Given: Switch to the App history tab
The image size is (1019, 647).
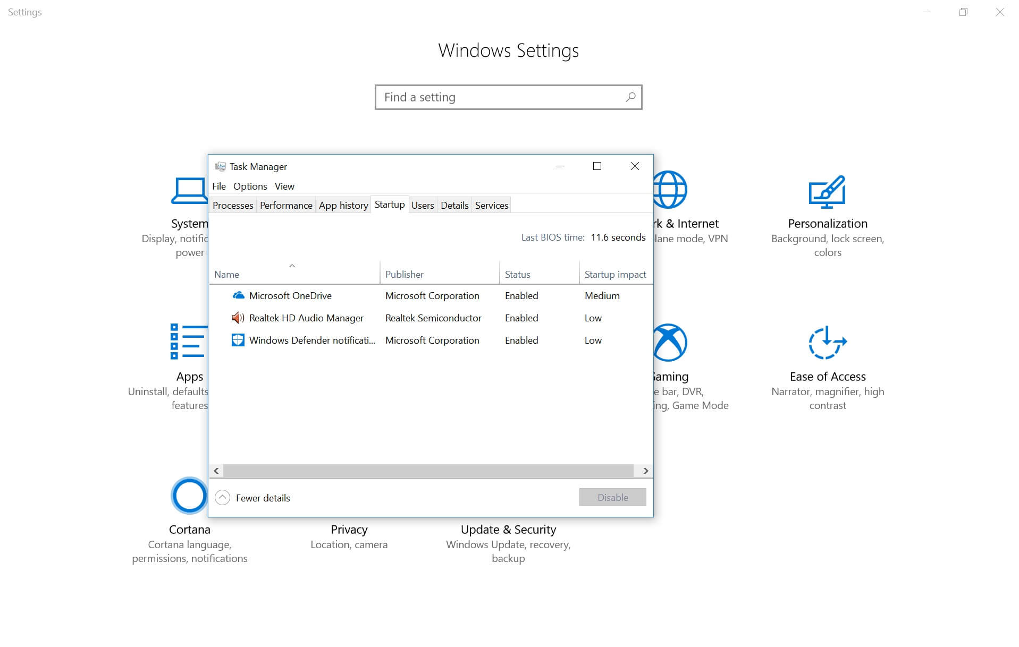Looking at the screenshot, I should [x=343, y=206].
